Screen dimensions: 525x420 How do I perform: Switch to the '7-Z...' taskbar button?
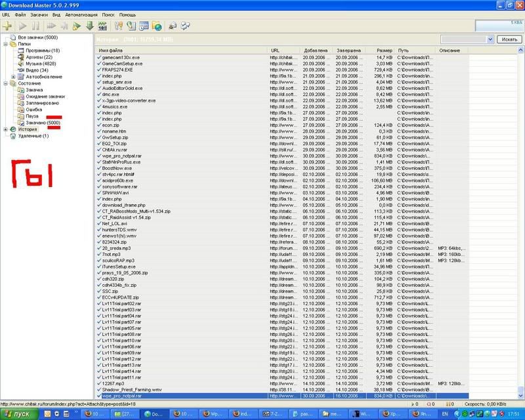pyautogui.click(x=274, y=414)
